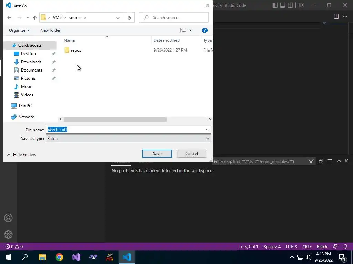The height and width of the screenshot is (264, 353).
Task: Click Ln 3, Col 1 in status bar
Action: [x=249, y=246]
